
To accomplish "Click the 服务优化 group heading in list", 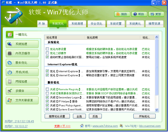I will pos(53,82).
